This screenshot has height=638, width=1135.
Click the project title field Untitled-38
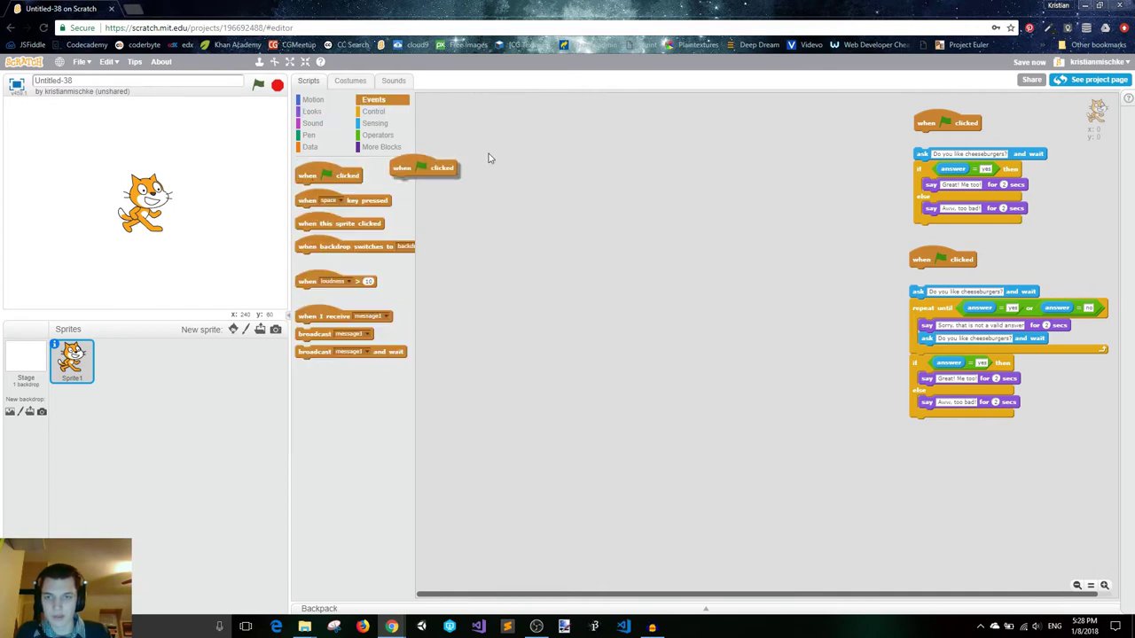137,81
